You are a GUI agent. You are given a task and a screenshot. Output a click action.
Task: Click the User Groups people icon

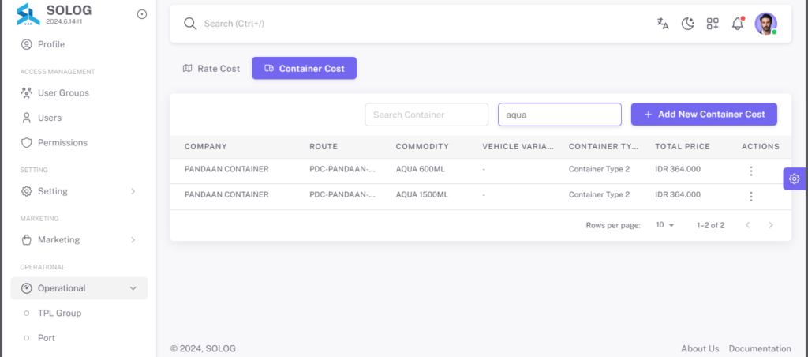click(26, 93)
